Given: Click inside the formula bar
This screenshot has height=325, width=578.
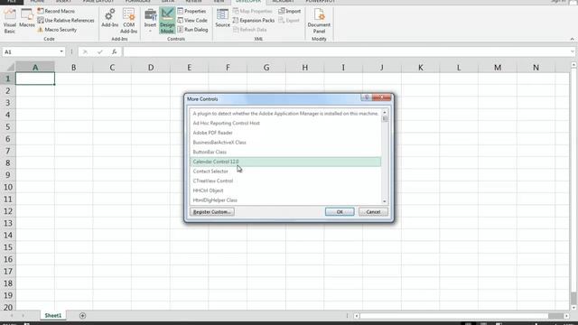Looking at the screenshot, I should (346, 51).
